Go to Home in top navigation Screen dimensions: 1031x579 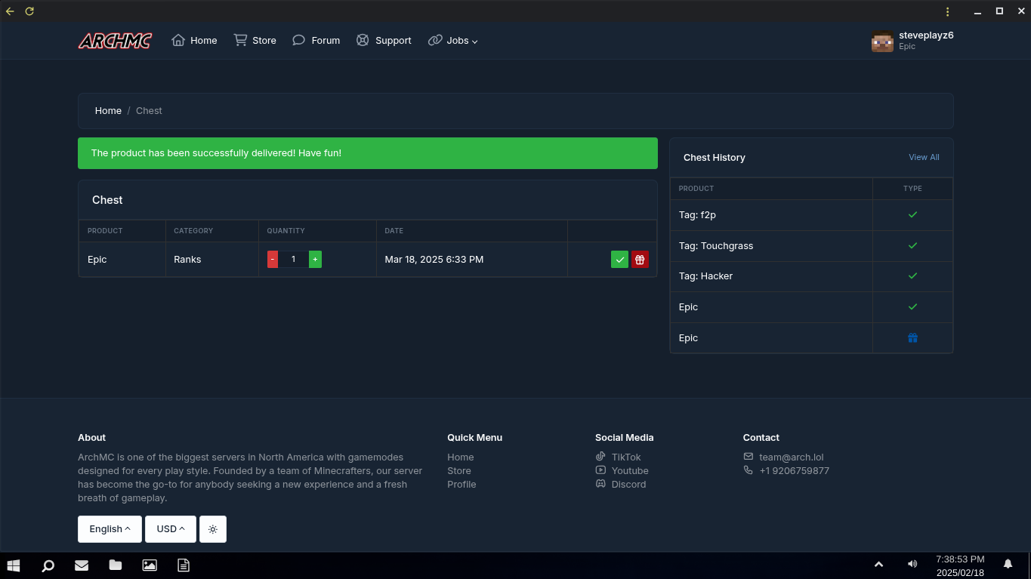click(x=194, y=41)
